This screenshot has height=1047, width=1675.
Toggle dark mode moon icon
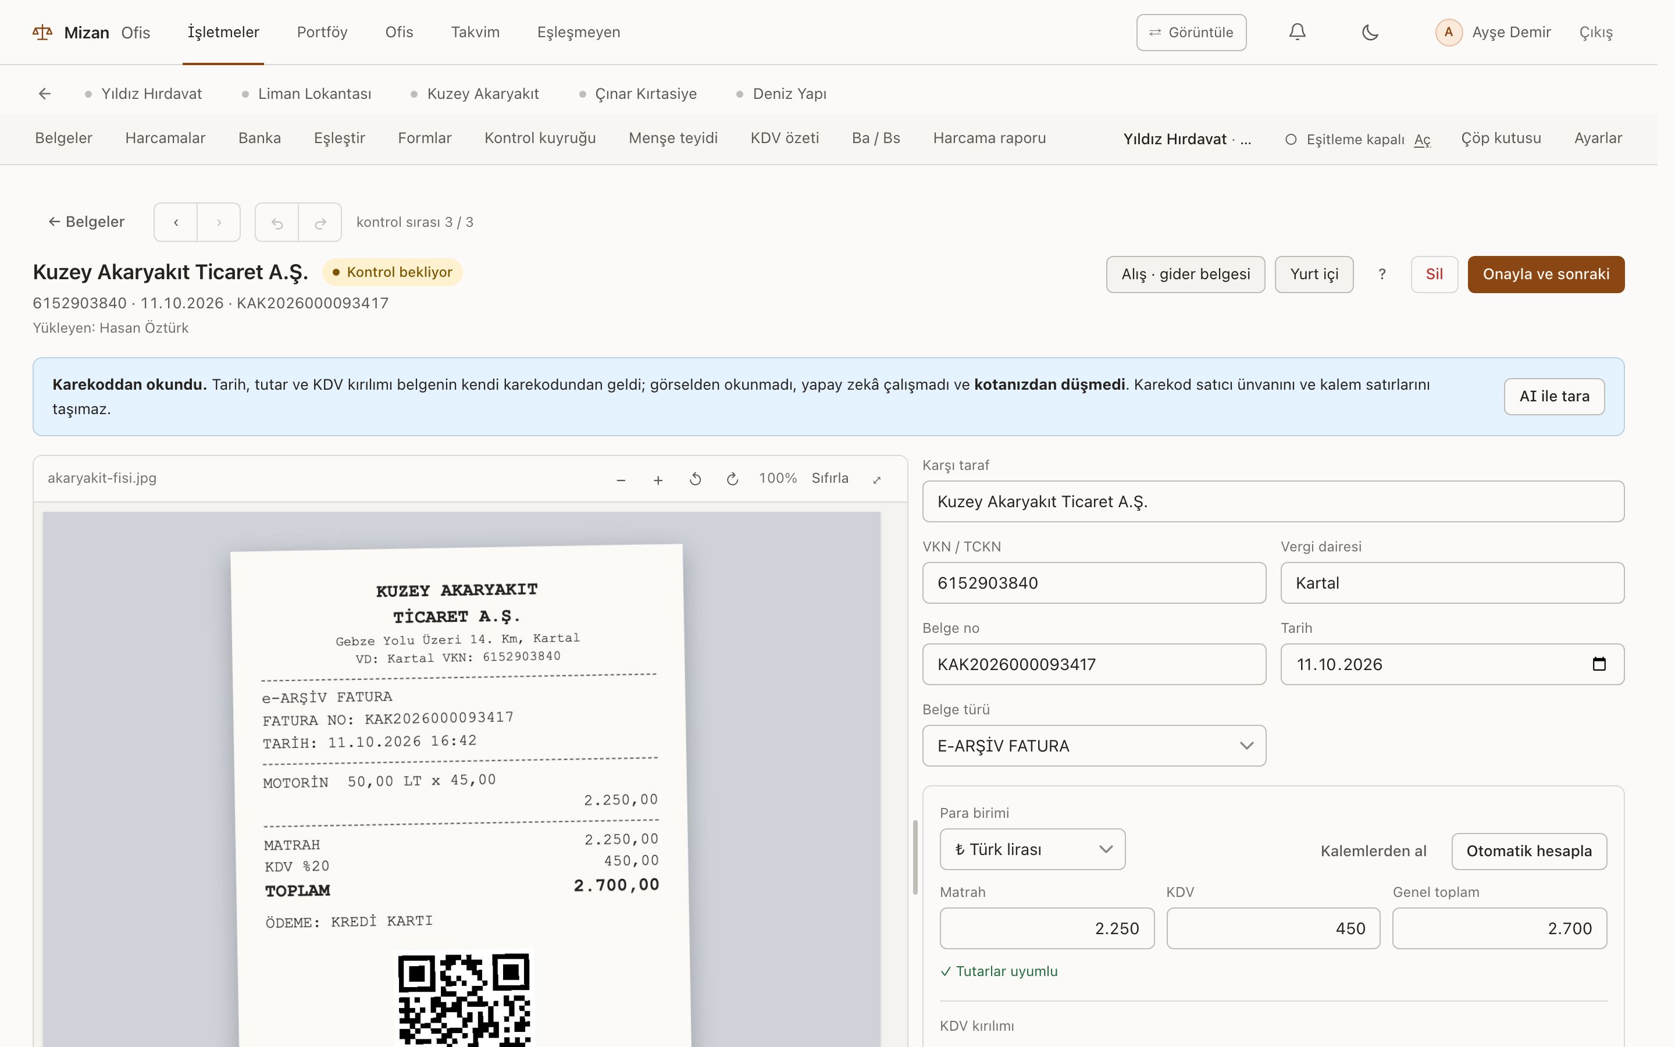tap(1370, 32)
